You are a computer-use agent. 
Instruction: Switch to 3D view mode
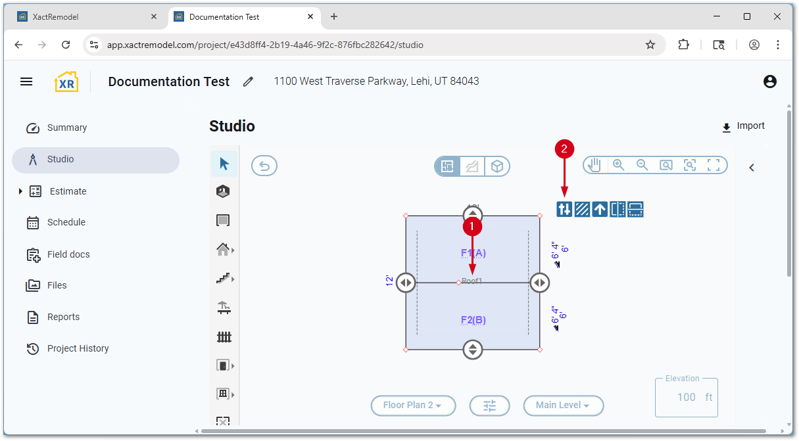[x=497, y=166]
